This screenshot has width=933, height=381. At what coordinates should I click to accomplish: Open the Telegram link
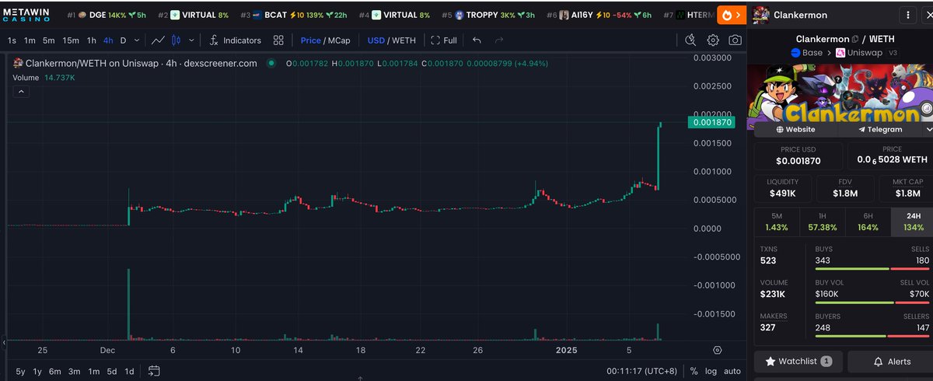[879, 130]
